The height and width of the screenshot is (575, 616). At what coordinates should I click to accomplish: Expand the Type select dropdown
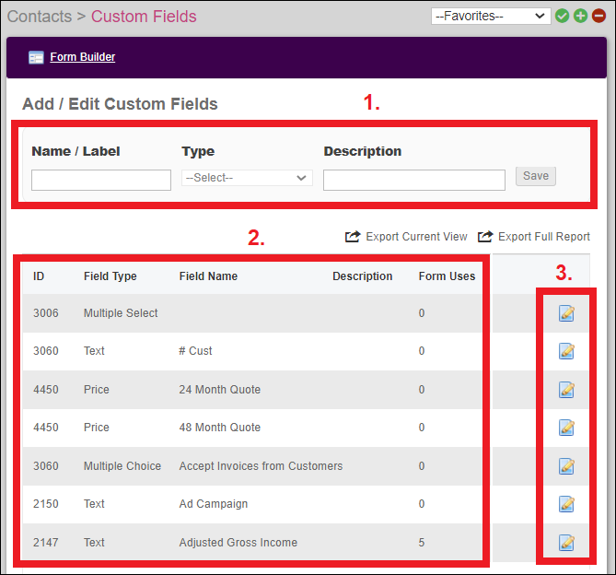(247, 178)
